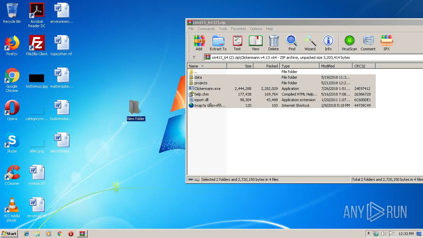Image resolution: width=423 pixels, height=238 pixels.
Task: Sort by the Modified column header
Action: click(x=336, y=66)
